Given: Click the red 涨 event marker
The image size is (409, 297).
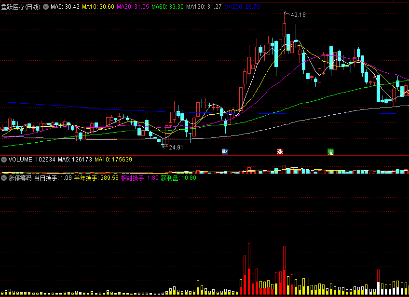Looking at the screenshot, I should coord(280,152).
